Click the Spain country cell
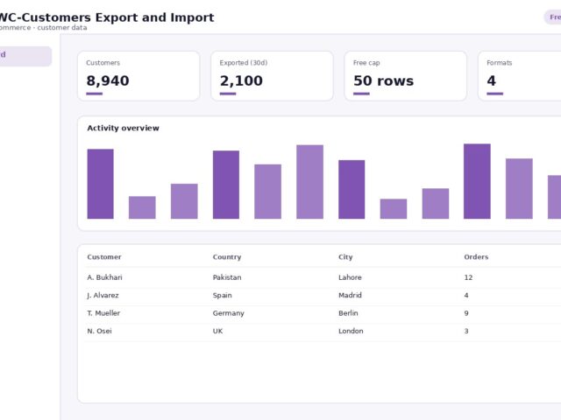This screenshot has height=420, width=561. (x=222, y=296)
